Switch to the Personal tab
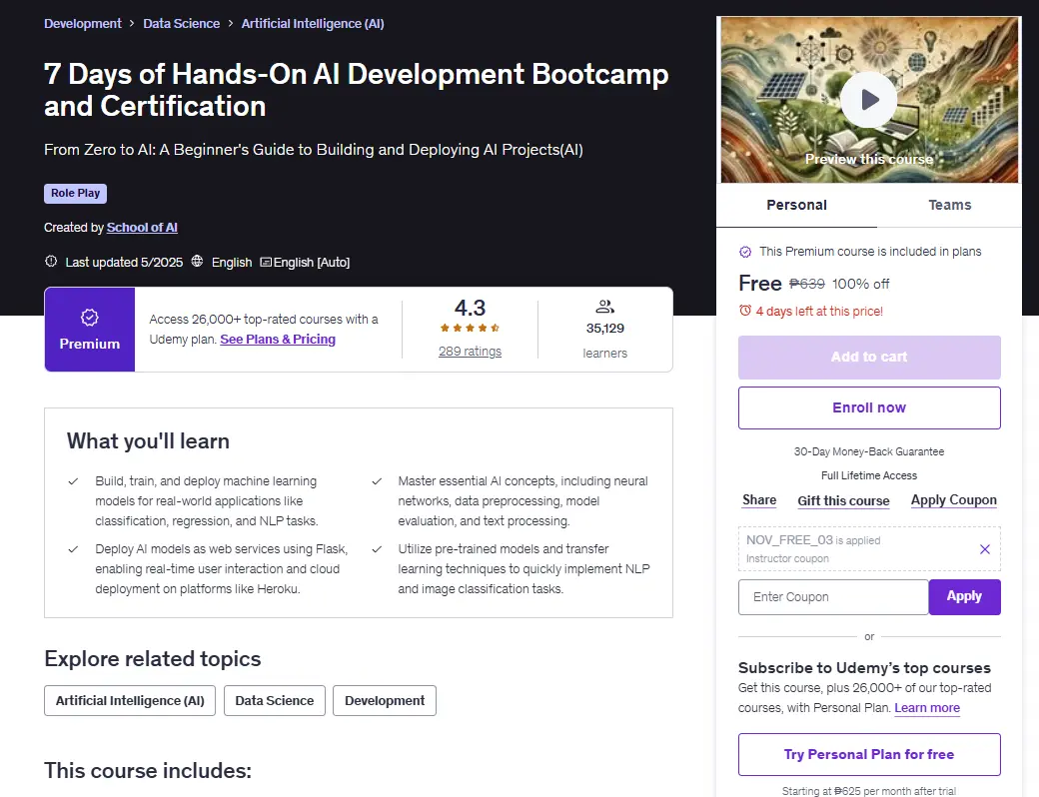Image resolution: width=1039 pixels, height=797 pixels. click(796, 205)
